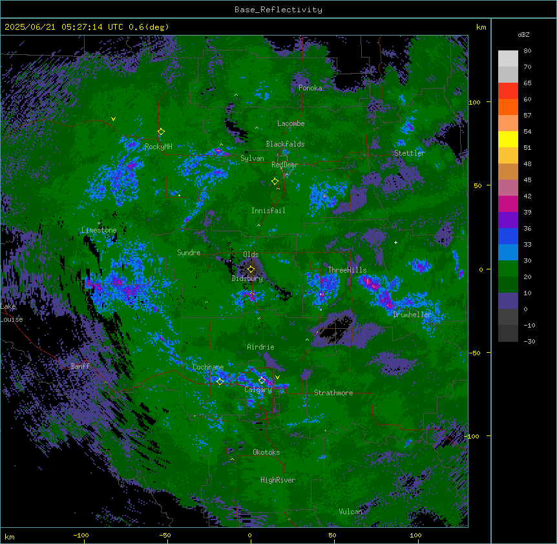This screenshot has height=544, width=557.
Task: Click the bright green swatch between 30 and 20
Action: pos(508,269)
